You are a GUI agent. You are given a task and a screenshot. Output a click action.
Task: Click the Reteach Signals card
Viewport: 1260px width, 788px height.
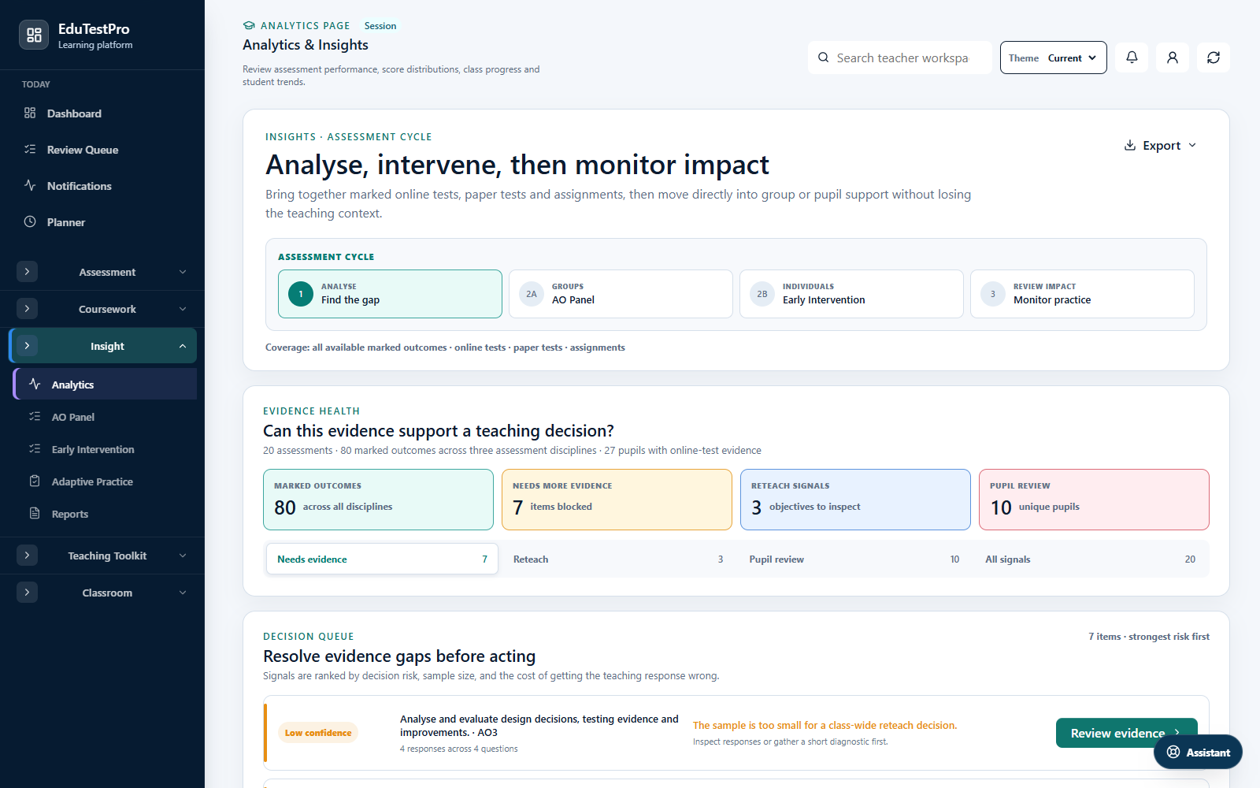coord(855,500)
